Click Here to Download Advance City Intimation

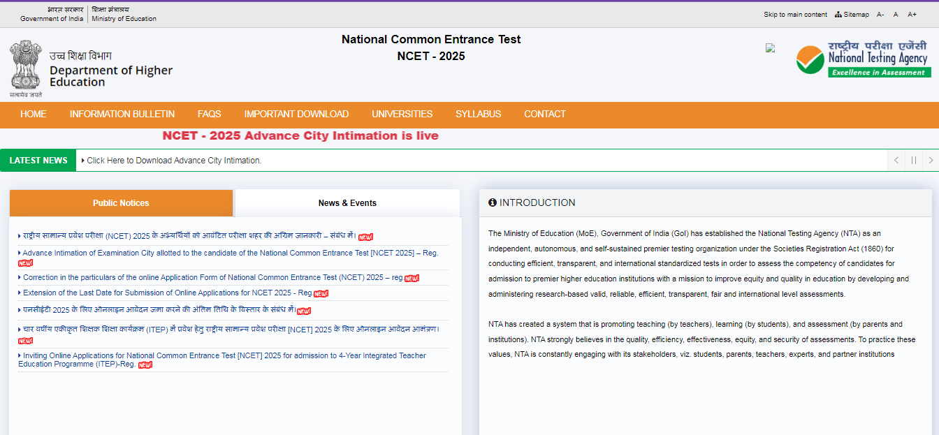(x=174, y=161)
